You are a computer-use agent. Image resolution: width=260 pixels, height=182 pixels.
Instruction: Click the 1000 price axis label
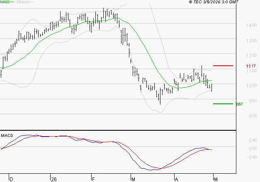pos(251,86)
